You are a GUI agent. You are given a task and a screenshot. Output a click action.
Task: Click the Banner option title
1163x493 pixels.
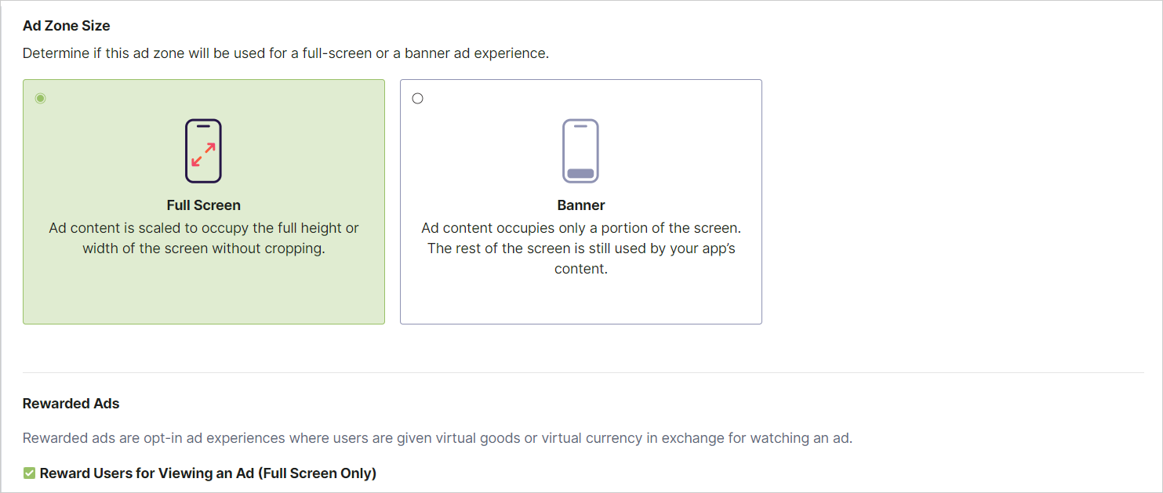point(580,205)
